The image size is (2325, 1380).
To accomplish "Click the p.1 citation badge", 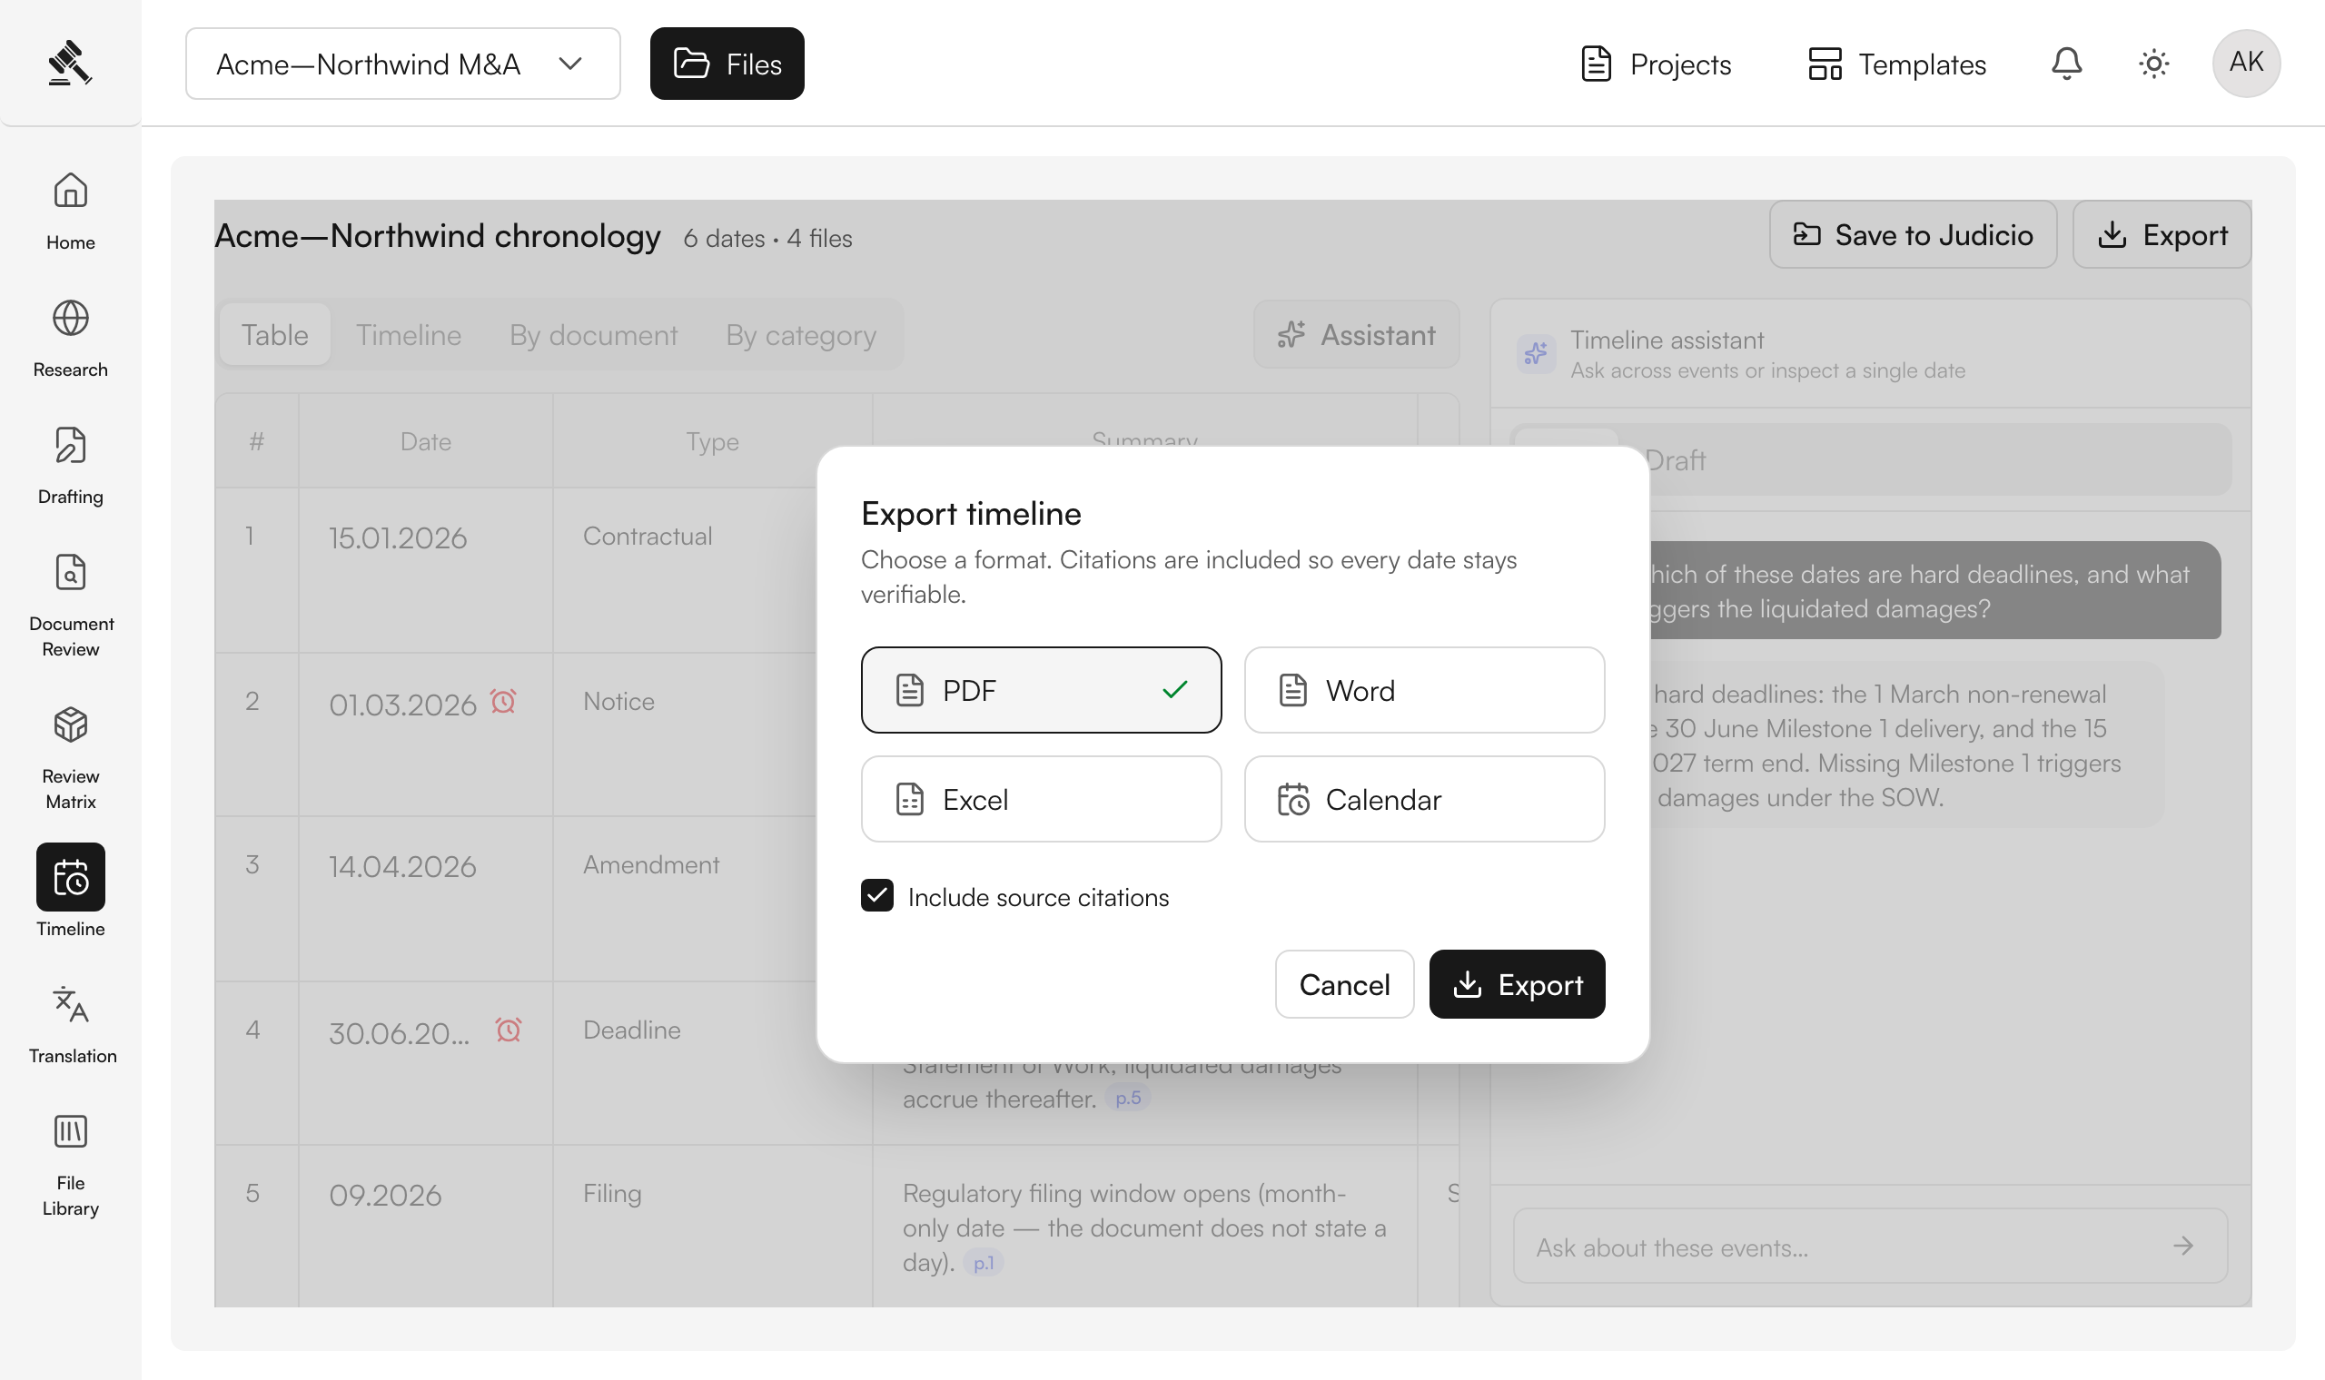I will pyautogui.click(x=984, y=1263).
